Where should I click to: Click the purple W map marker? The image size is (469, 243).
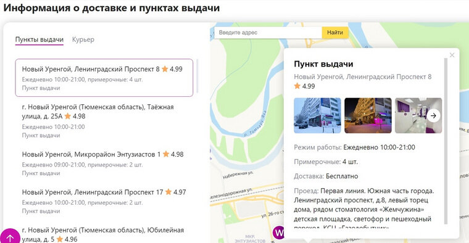tap(279, 233)
